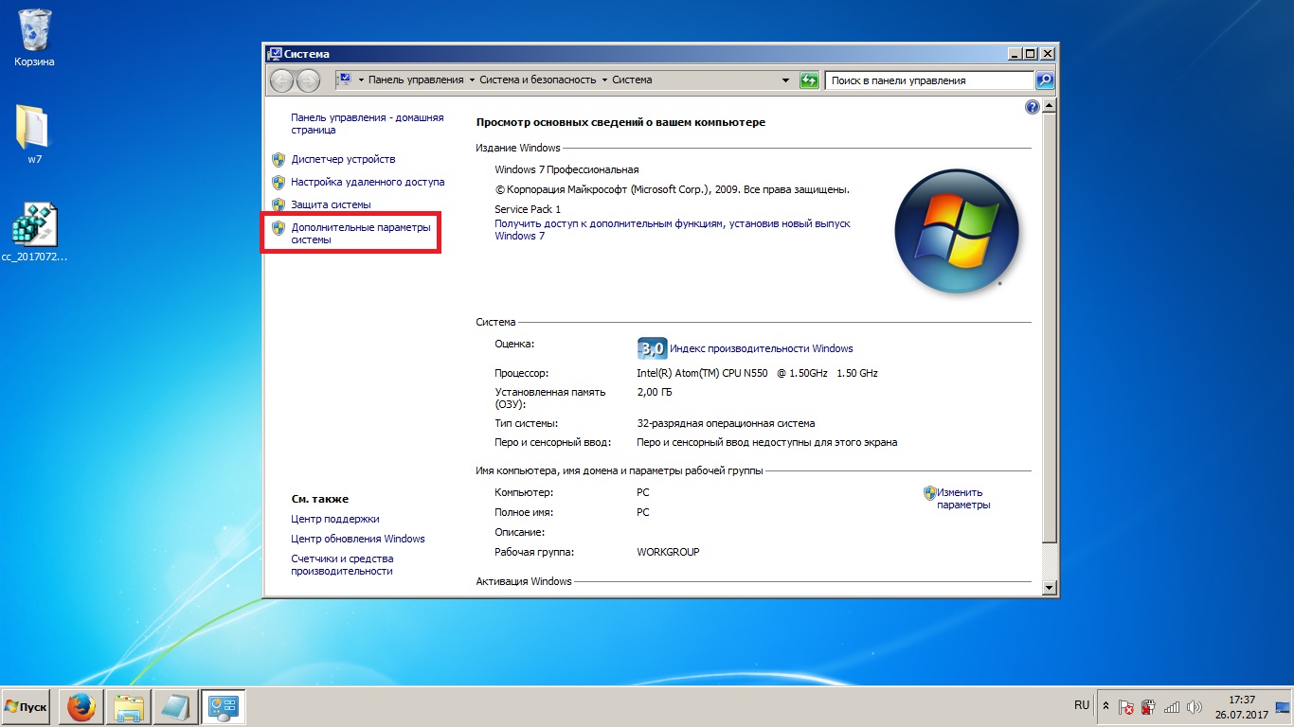The height and width of the screenshot is (727, 1294).
Task: Click shield icon beside Защита системы
Action: pyautogui.click(x=279, y=204)
